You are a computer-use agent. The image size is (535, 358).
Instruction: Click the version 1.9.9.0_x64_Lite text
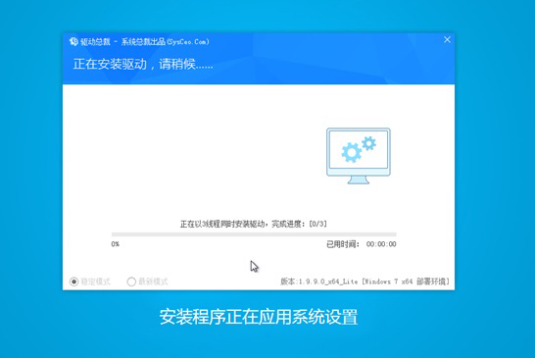365,281
